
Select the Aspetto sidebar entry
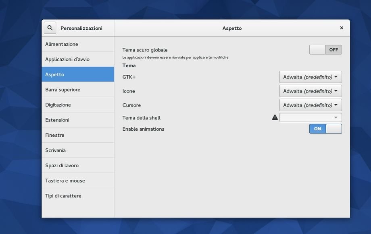coord(78,74)
